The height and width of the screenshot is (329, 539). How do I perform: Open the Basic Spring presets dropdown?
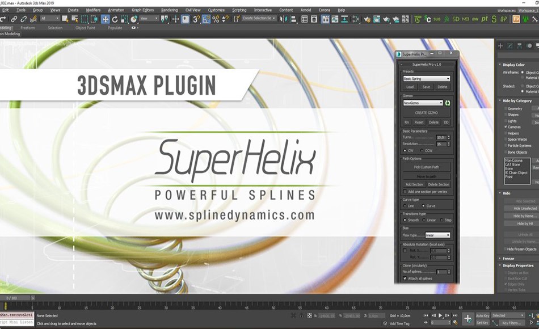427,78
